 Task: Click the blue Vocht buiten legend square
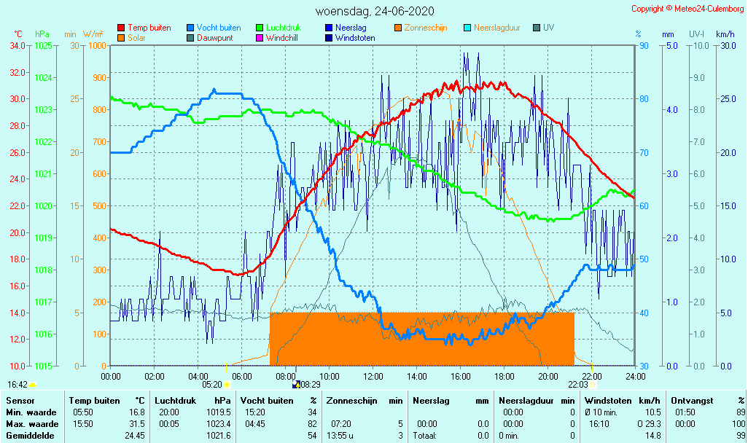click(x=190, y=28)
